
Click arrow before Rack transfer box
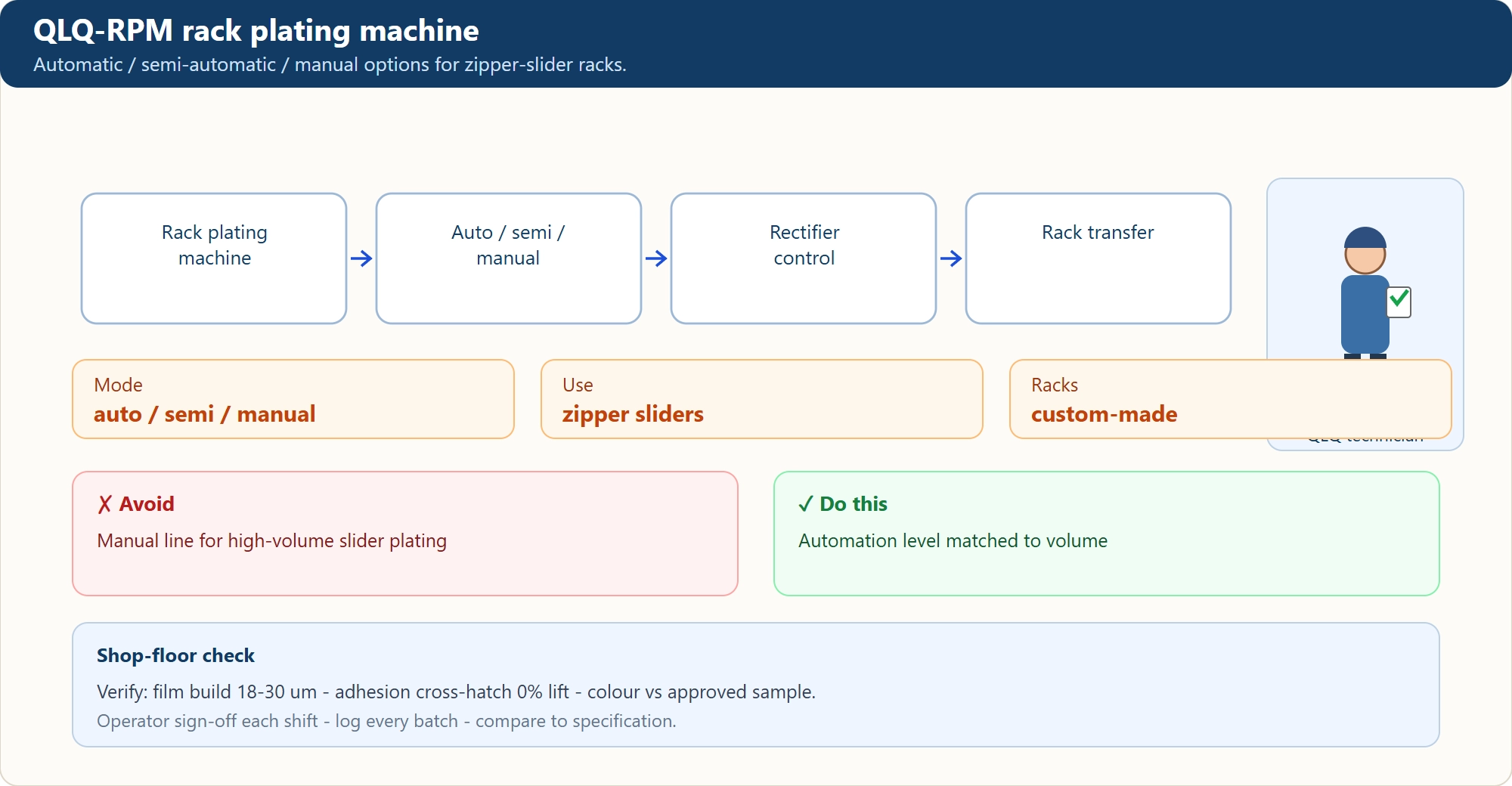pyautogui.click(x=951, y=258)
